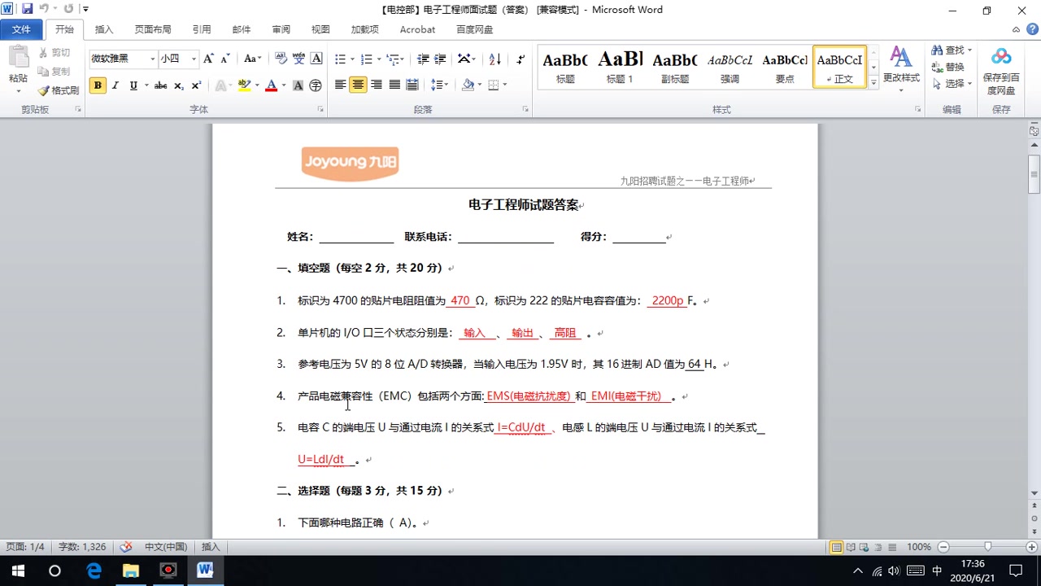Image resolution: width=1041 pixels, height=586 pixels.
Task: Open the font size dropdown (小四)
Action: point(194,59)
